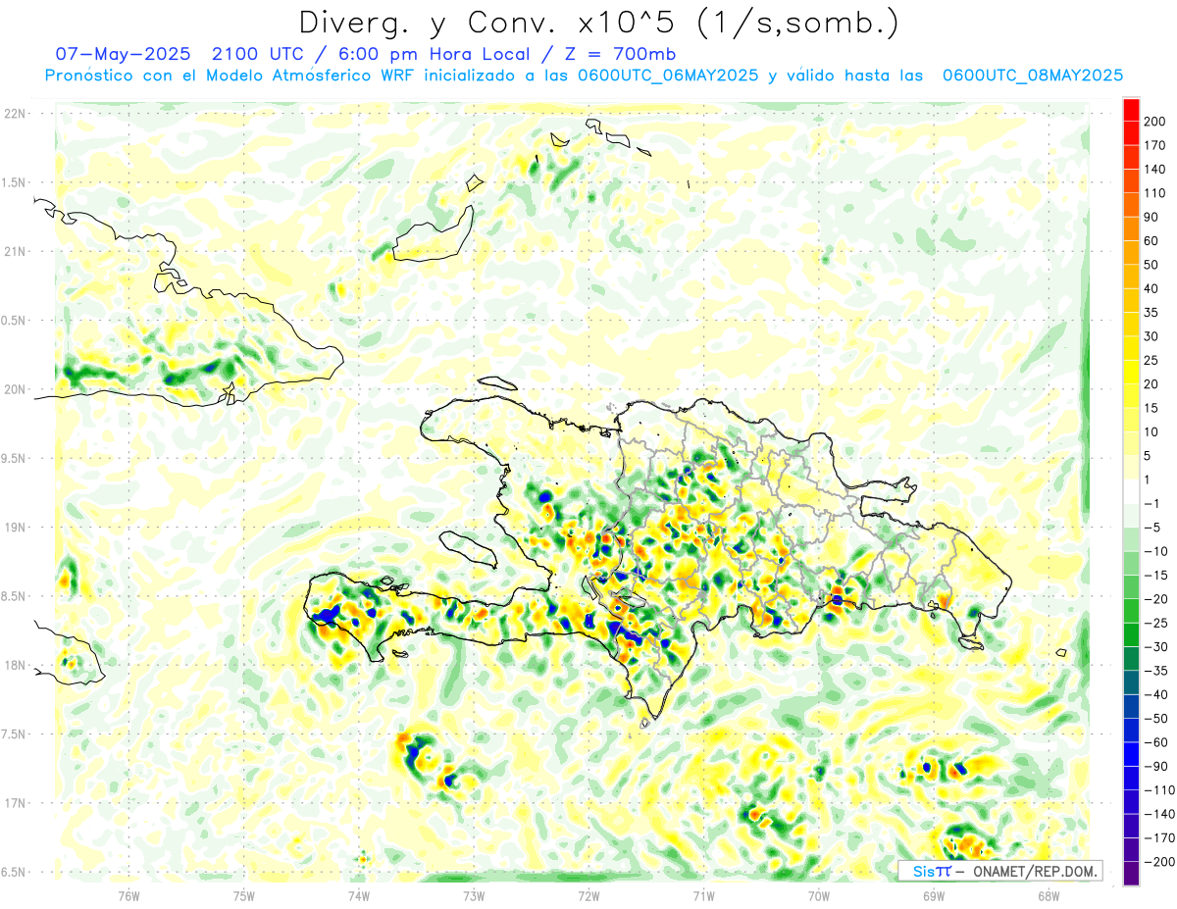The width and height of the screenshot is (1177, 909).
Task: Click the "7.5N" latitude label
Action: 13,734
